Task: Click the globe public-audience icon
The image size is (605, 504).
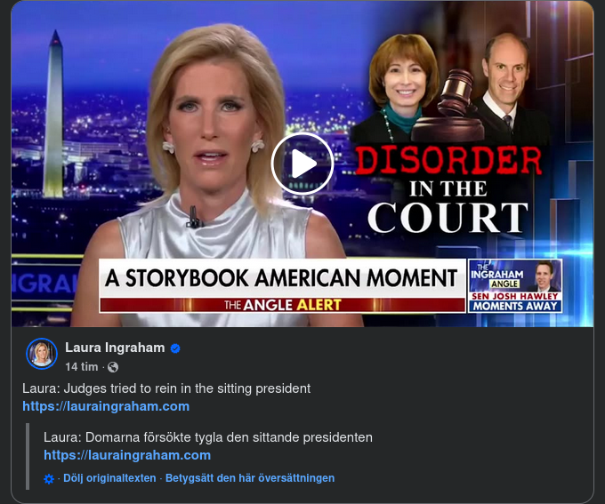Action: [x=113, y=367]
